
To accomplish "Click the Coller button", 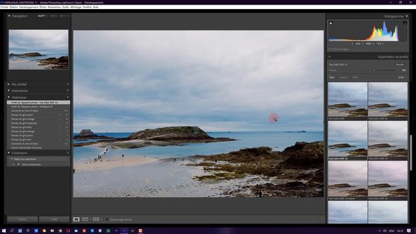I will (54, 220).
